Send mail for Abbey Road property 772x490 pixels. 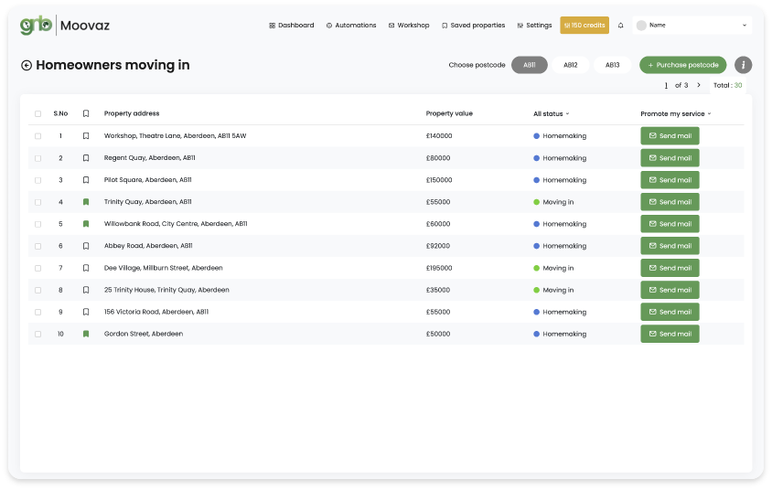coord(670,246)
